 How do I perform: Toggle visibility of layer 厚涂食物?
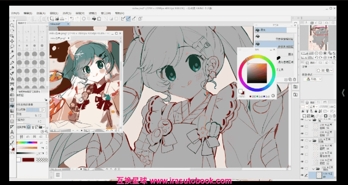(x=302, y=154)
